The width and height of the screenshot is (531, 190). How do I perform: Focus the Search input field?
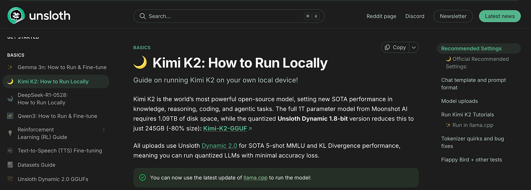(x=229, y=16)
